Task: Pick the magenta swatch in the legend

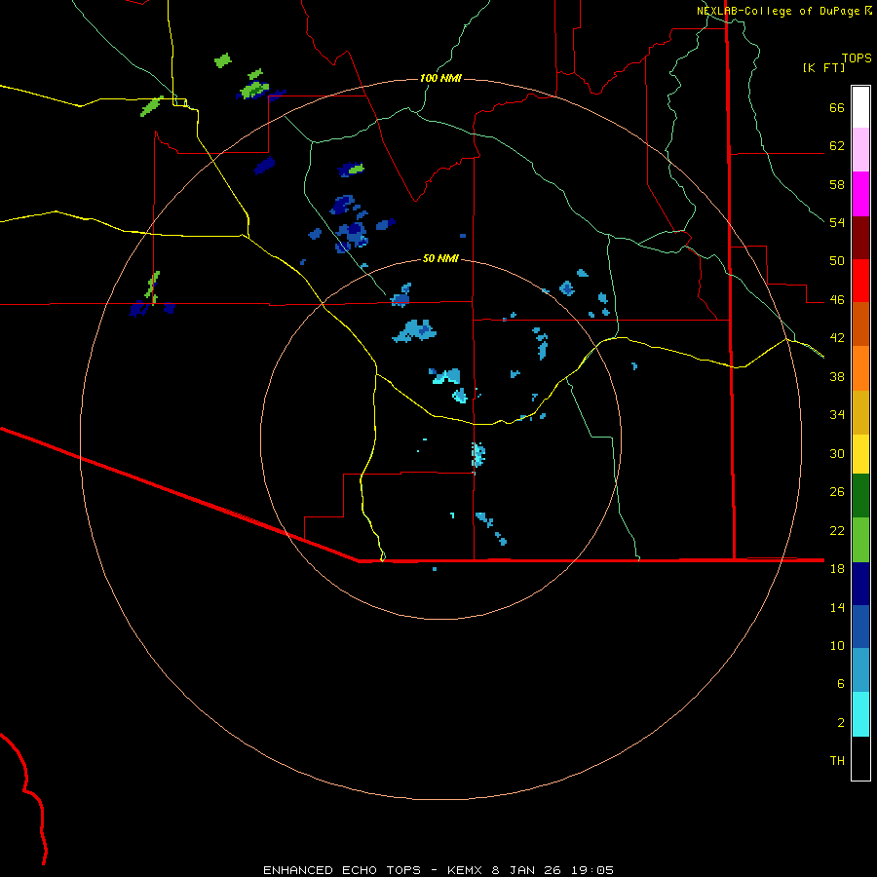Action: pos(860,194)
